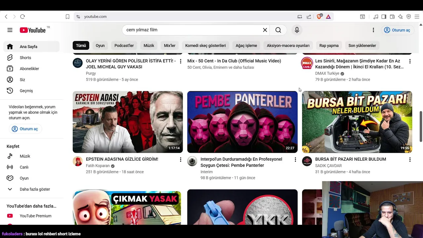The width and height of the screenshot is (423, 238).
Task: Open Siz in the sidebar
Action: (x=31, y=80)
